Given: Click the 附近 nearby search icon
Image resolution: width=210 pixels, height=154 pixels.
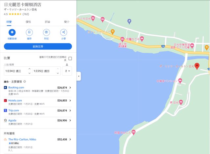Looking at the screenshot, I should 46,32.
